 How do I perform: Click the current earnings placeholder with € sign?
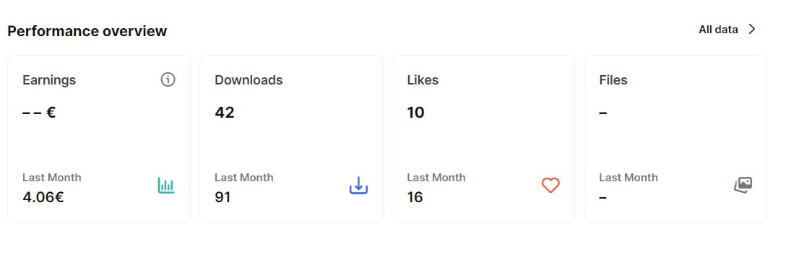click(x=39, y=112)
